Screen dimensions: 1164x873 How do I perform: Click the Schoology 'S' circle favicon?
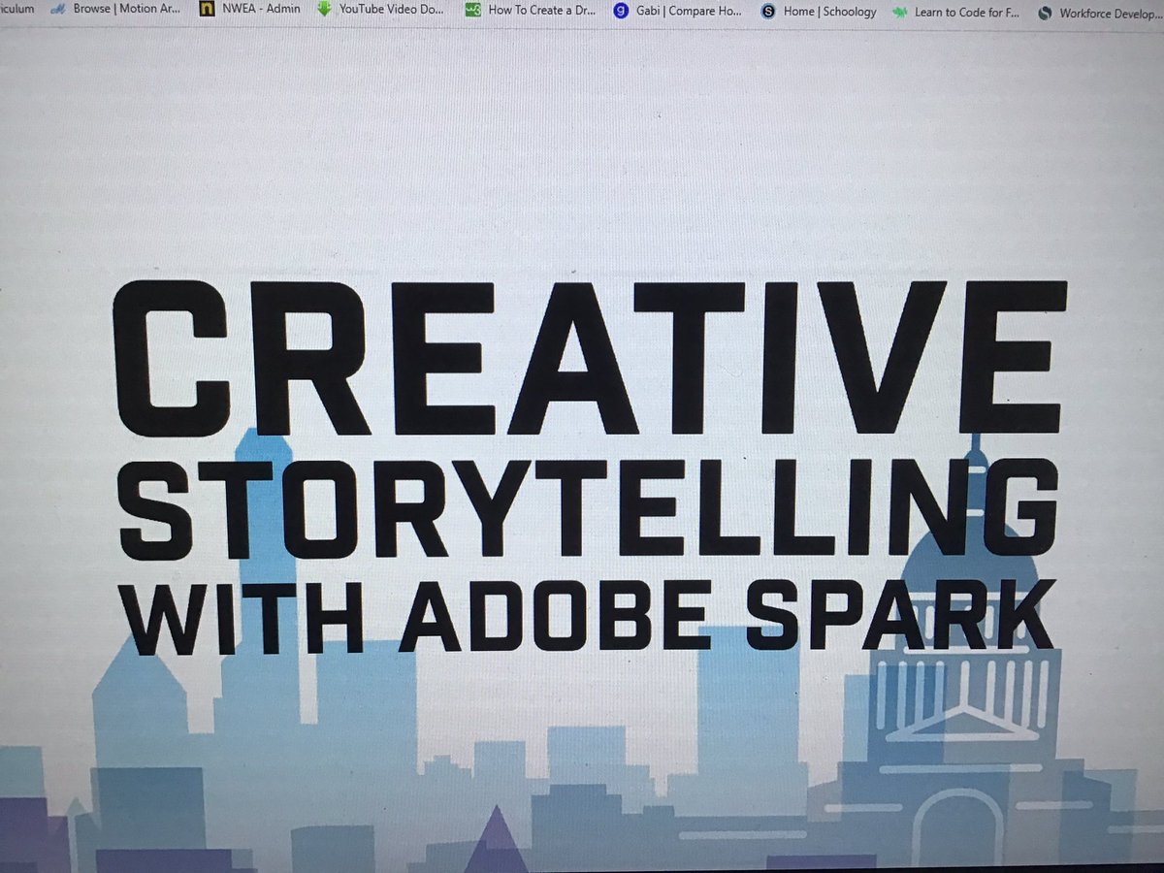pos(768,12)
